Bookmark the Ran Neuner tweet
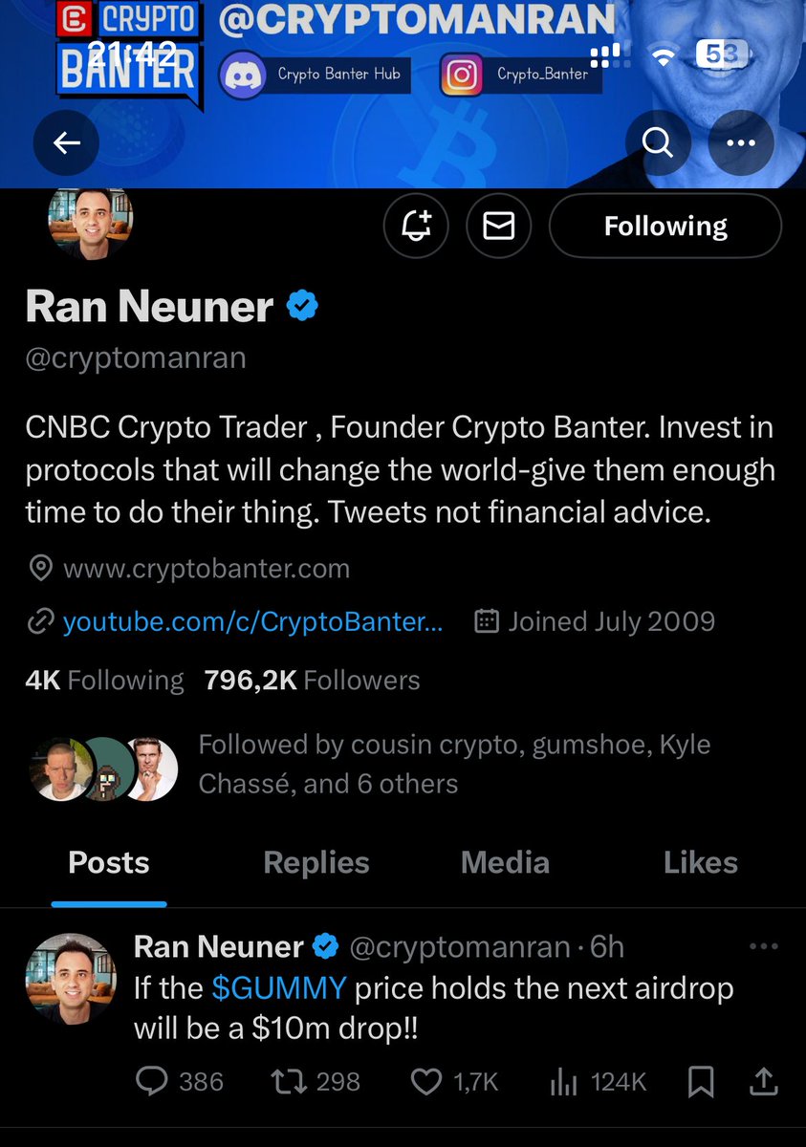Viewport: 806px width, 1147px height. pos(701,1081)
